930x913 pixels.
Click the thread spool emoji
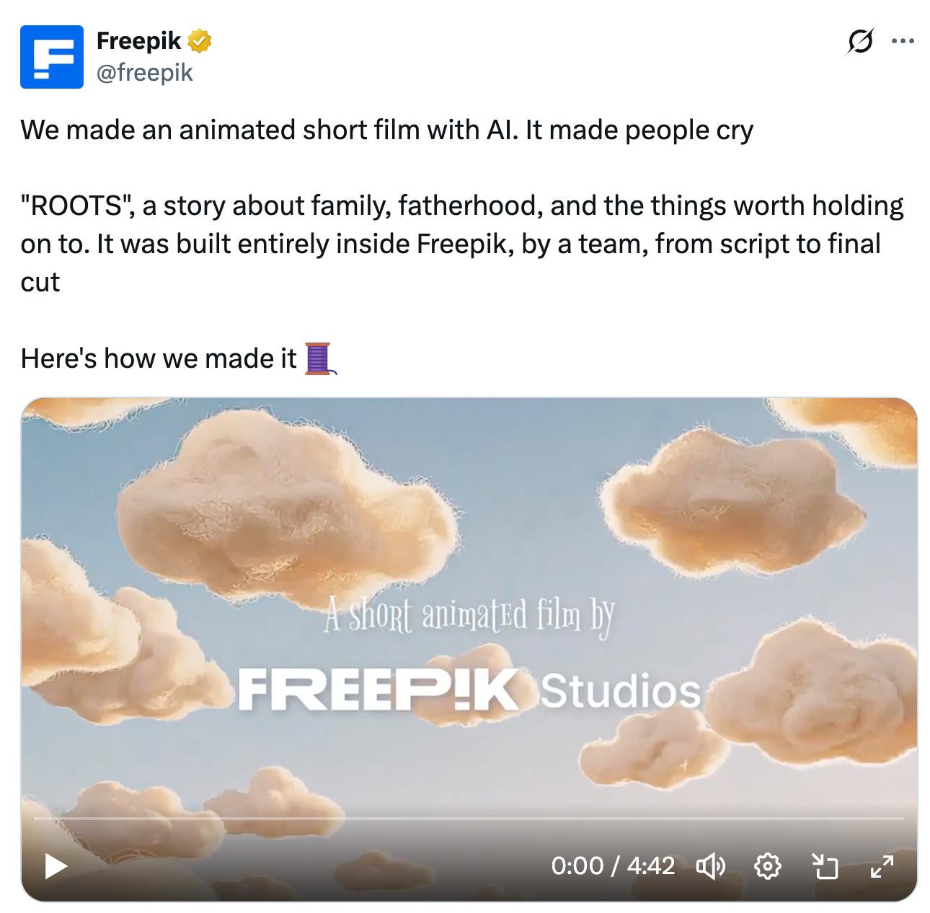pos(319,358)
